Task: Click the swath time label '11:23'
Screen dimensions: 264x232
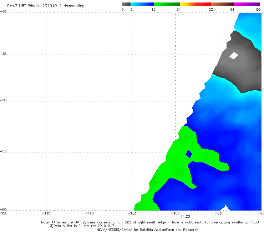Action: click(185, 217)
